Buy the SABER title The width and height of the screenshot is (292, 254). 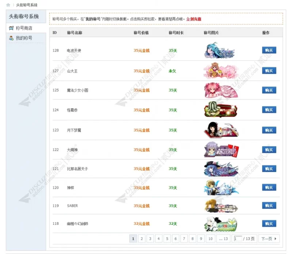coord(269,205)
